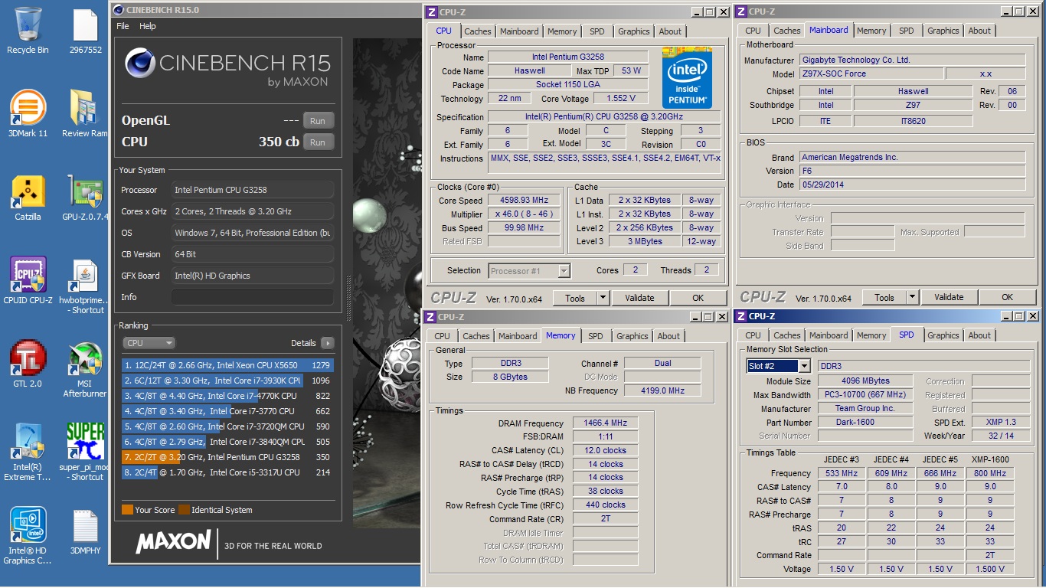
Task: Click the Processor field in Your System
Action: [x=253, y=190]
